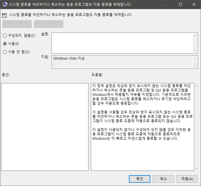Click the 다음 설정(N) button

[x=49, y=24]
